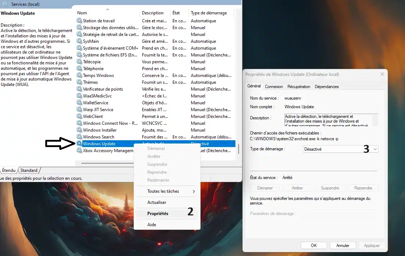This screenshot has height=256, width=405.
Task: Click the wuauserv service name text
Action: point(293,98)
